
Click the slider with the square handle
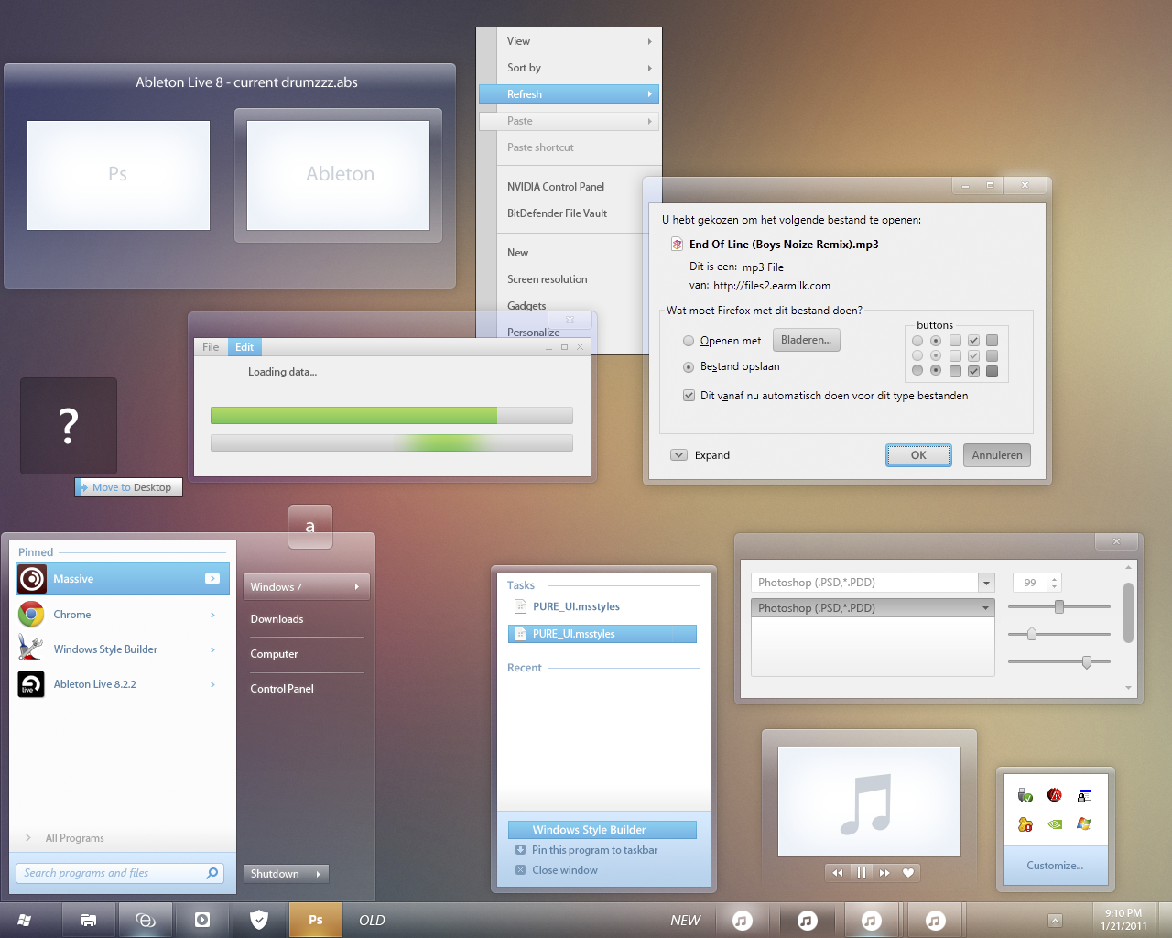click(1059, 606)
